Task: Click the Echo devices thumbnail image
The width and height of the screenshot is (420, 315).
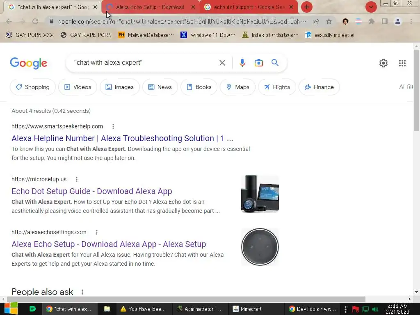Action: pyautogui.click(x=260, y=194)
